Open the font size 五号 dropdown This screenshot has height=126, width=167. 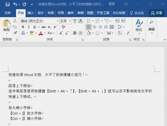point(70,21)
